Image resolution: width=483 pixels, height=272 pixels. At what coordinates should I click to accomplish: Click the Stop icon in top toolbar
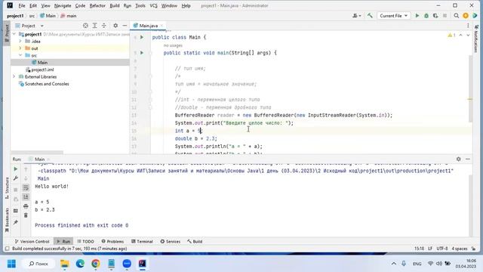tap(445, 16)
